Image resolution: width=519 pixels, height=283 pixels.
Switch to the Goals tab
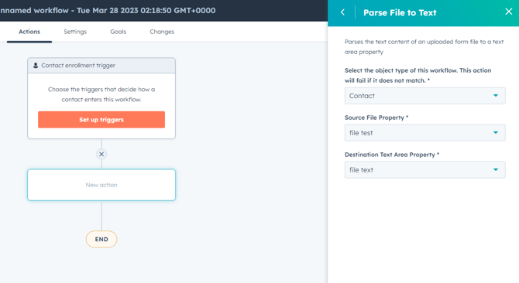tap(119, 32)
